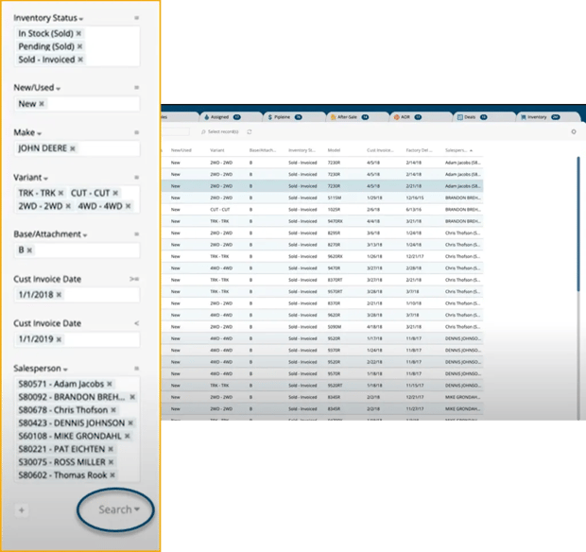This screenshot has height=552, width=586.
Task: Open the After-Sale tab
Action: [346, 117]
